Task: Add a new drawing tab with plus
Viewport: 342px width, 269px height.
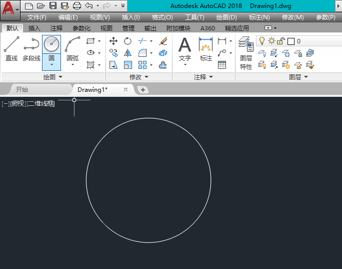Action: (143, 90)
